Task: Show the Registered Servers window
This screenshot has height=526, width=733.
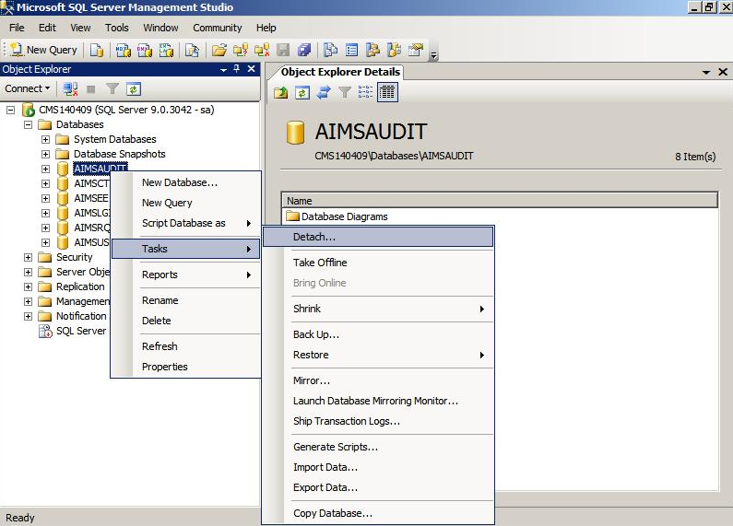Action: pyautogui.click(x=330, y=50)
